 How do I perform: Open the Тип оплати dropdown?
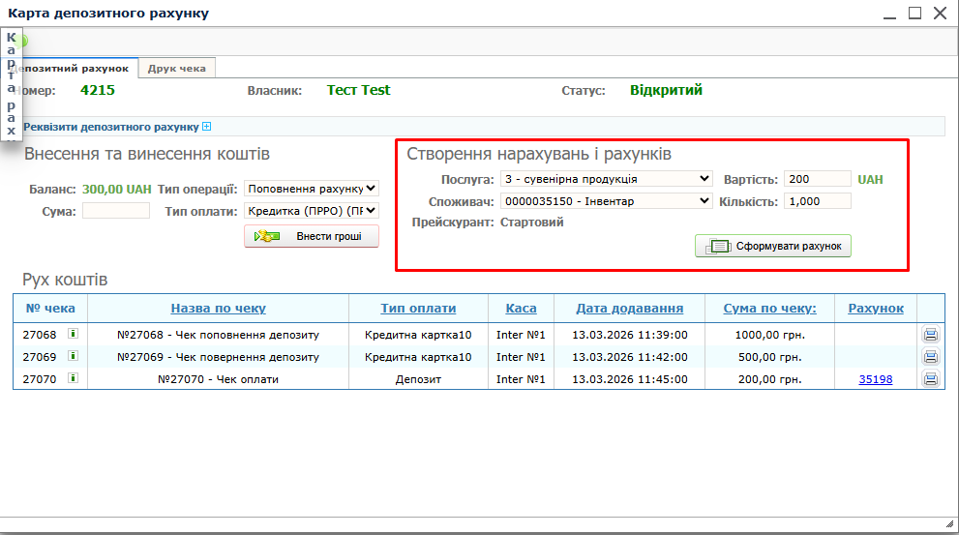tap(311, 210)
